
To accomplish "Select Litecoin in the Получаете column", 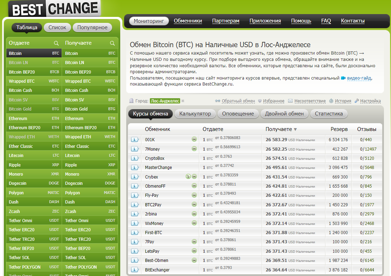I will click(x=90, y=156).
